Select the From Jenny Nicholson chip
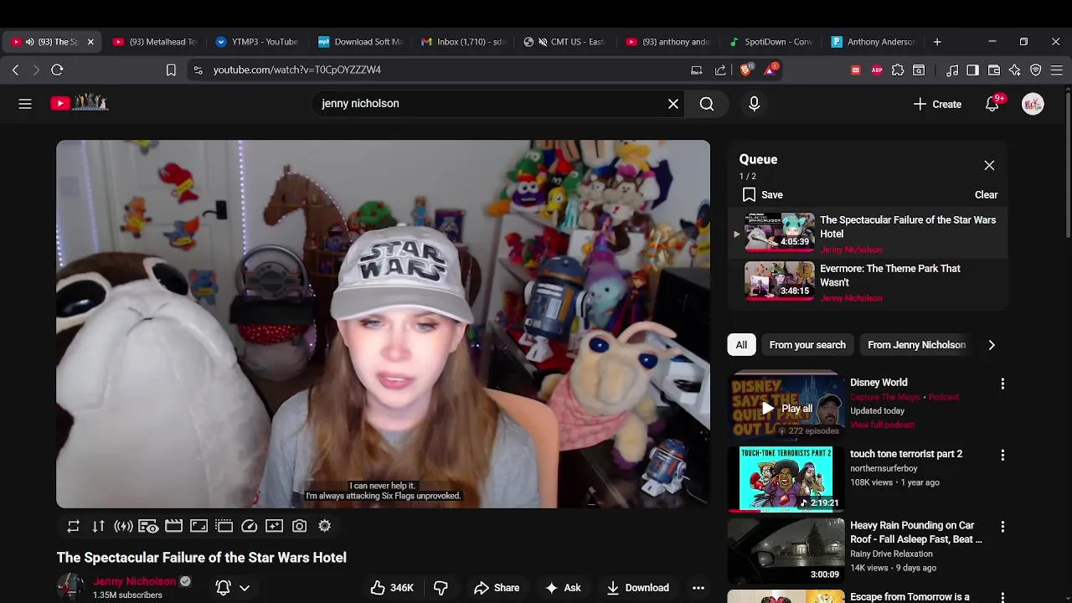Viewport: 1072px width, 603px height. coord(916,345)
